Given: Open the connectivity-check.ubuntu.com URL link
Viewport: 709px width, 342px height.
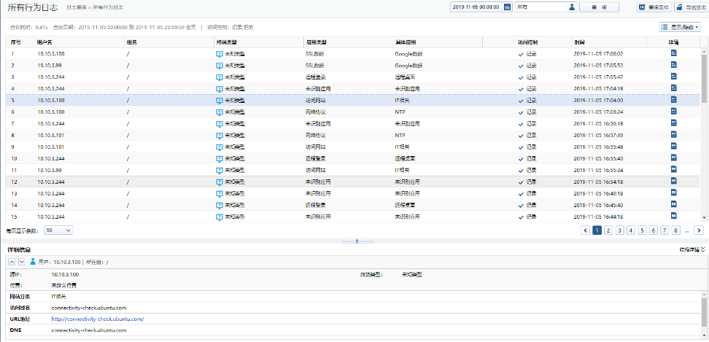Looking at the screenshot, I should point(98,319).
